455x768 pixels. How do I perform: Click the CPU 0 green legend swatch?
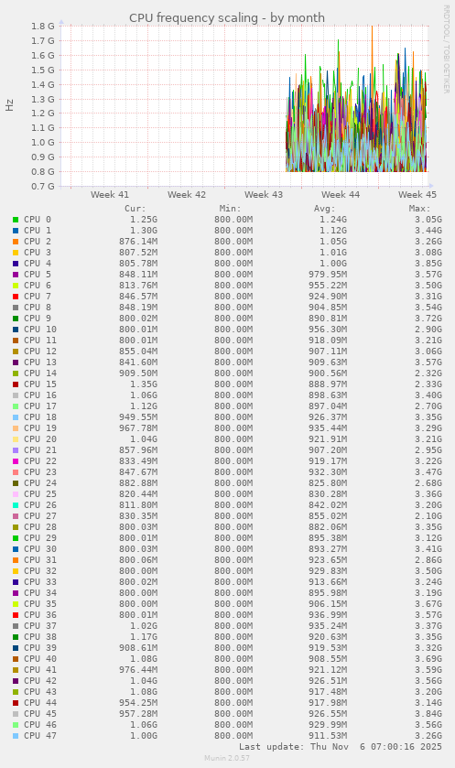[16, 220]
